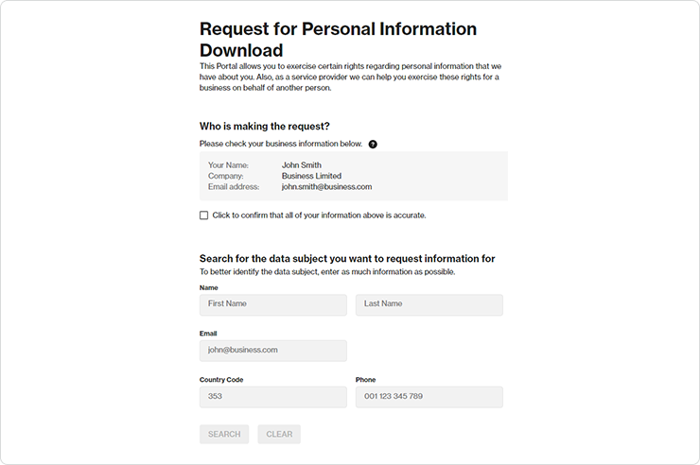Click the Search for the data subject heading
700x465 pixels.
click(x=347, y=259)
